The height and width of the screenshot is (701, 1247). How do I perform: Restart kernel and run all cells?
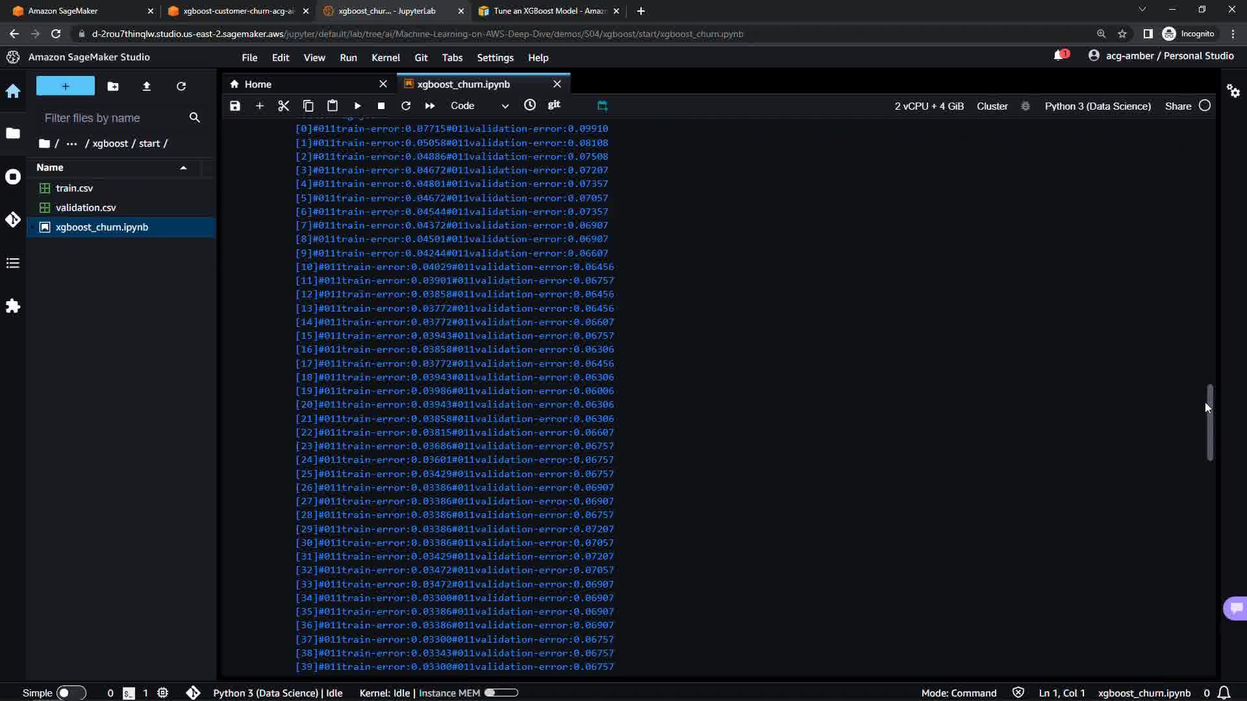tap(430, 106)
